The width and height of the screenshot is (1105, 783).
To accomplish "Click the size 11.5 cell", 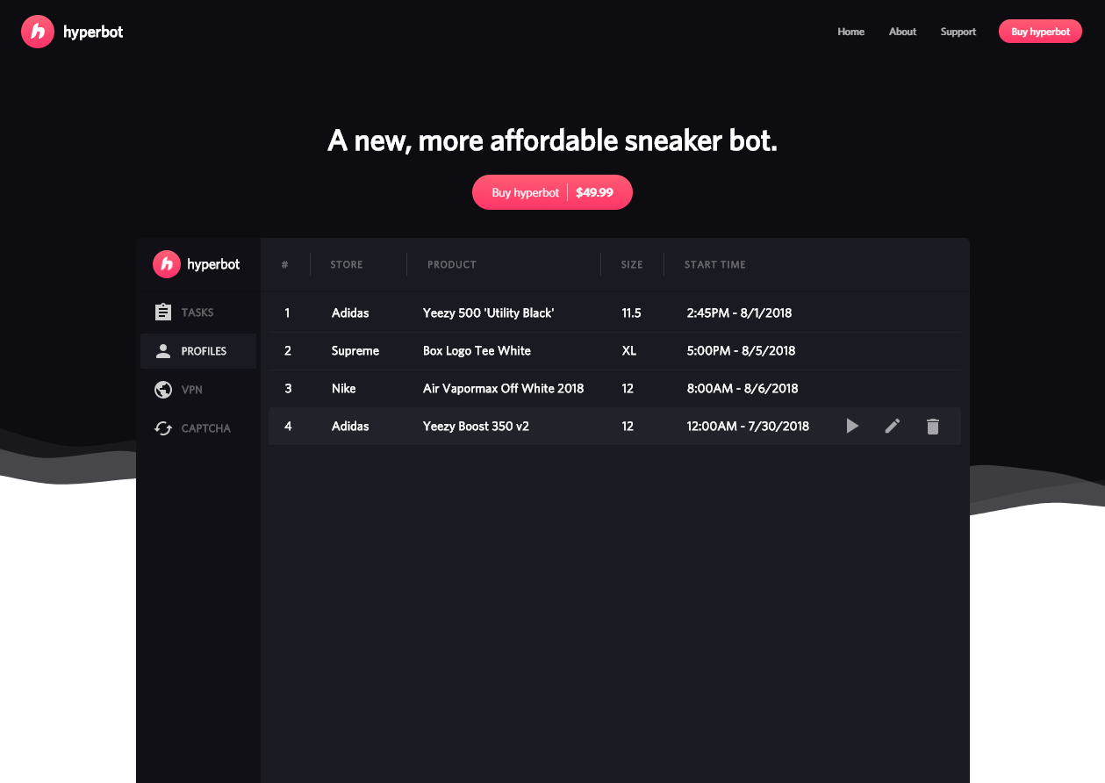I will tap(632, 313).
